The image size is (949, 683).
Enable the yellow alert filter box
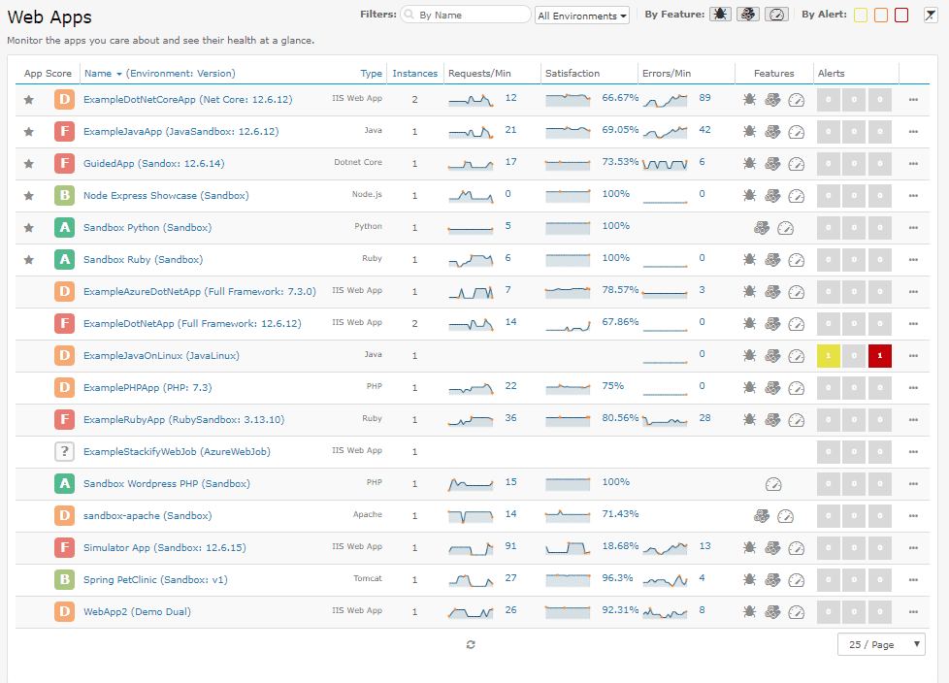[x=861, y=15]
